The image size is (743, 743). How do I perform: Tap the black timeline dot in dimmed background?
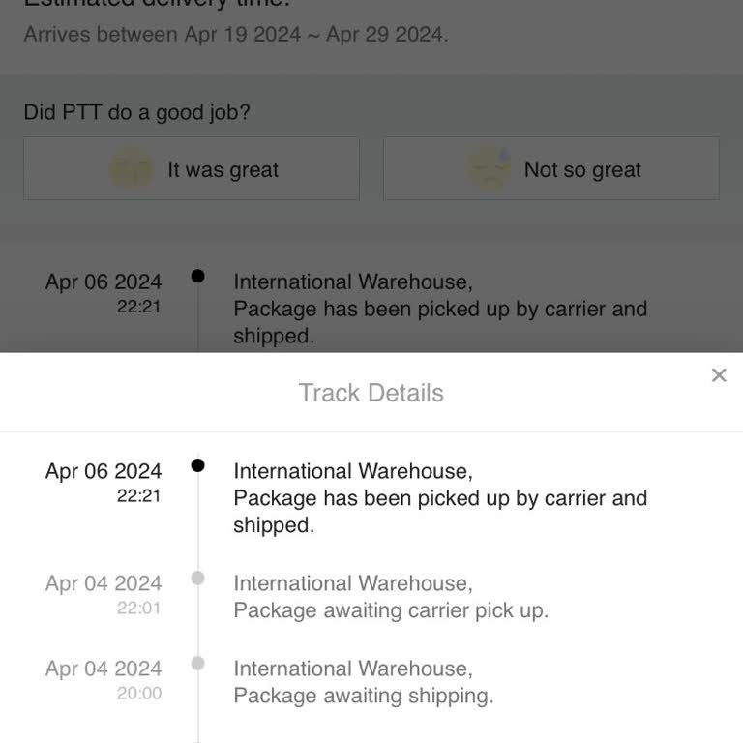click(198, 277)
